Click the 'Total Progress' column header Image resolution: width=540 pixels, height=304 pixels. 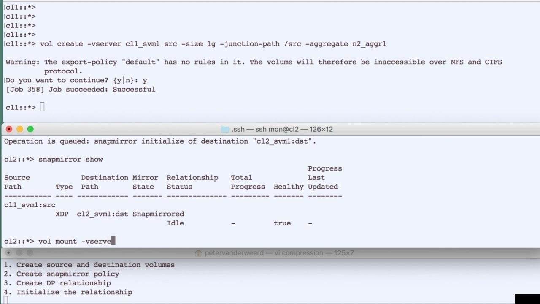pos(248,182)
